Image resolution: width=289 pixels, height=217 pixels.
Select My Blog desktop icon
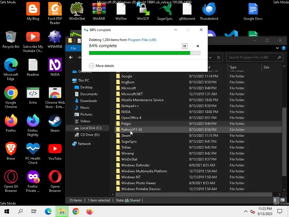click(x=33, y=11)
